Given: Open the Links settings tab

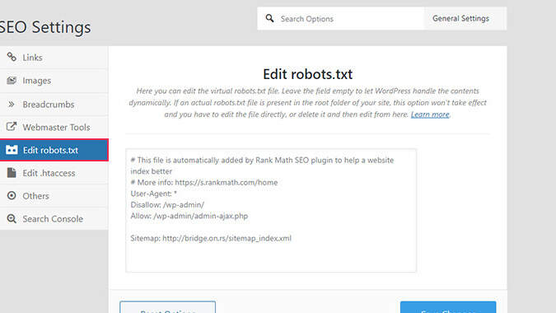Looking at the screenshot, I should click(x=54, y=58).
